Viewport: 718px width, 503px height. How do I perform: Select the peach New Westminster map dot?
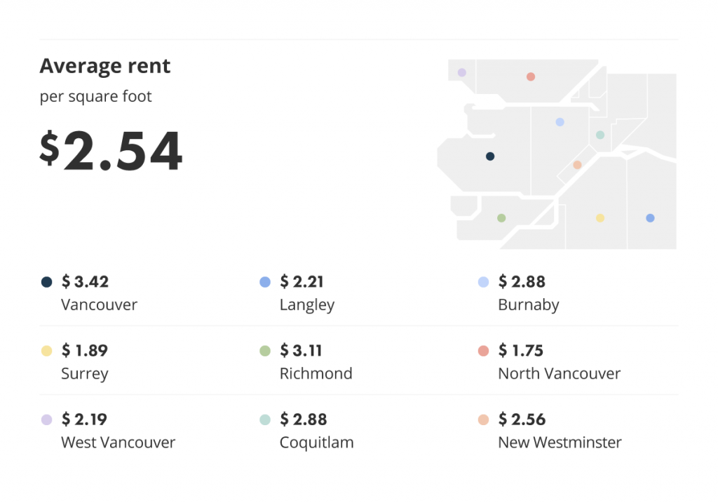coord(578,165)
